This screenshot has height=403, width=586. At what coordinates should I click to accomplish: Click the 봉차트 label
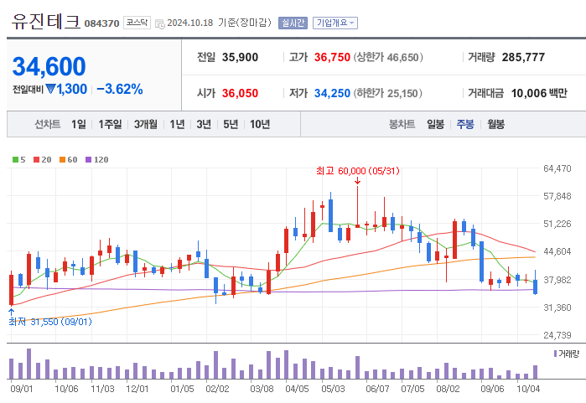click(402, 124)
